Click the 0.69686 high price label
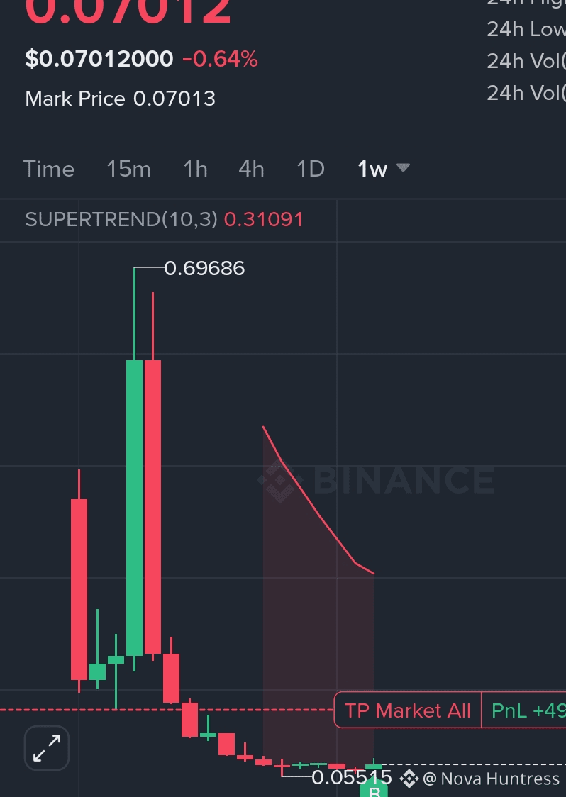 coord(204,268)
